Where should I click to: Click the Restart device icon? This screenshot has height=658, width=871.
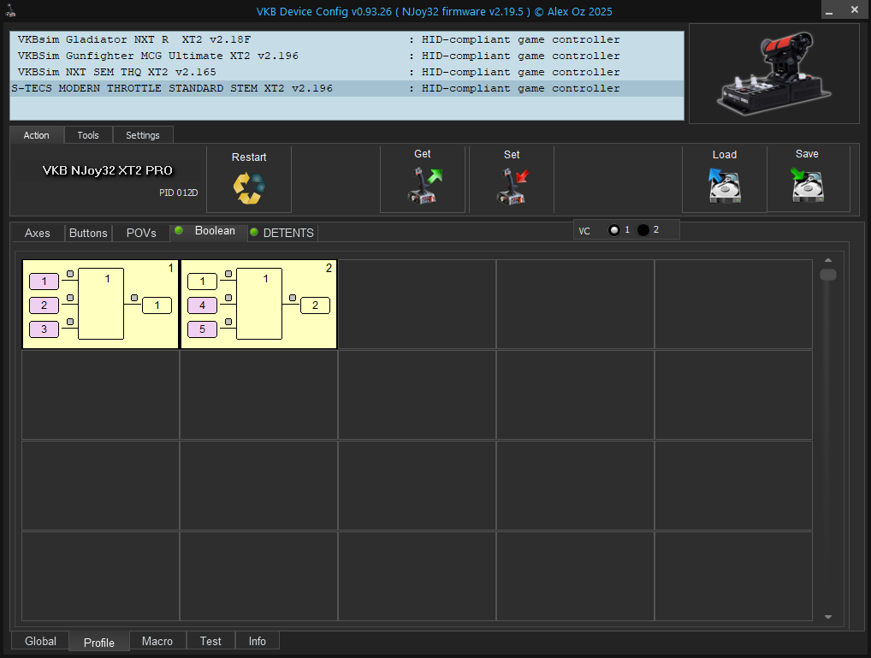coord(249,188)
